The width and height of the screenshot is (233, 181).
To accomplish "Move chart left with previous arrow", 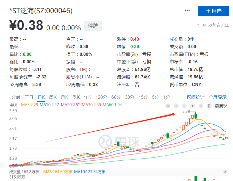I will tap(193, 106).
